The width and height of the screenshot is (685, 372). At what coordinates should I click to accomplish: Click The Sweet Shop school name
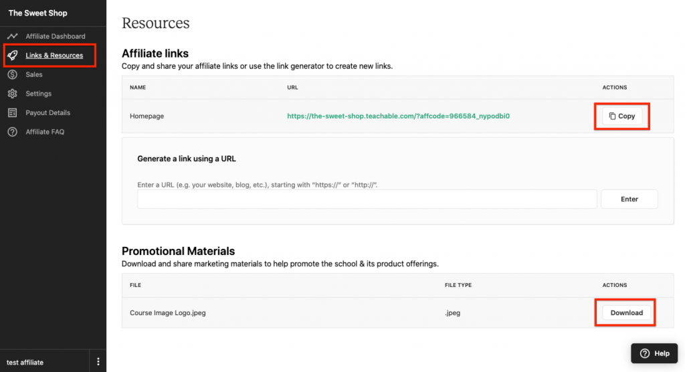tap(37, 13)
